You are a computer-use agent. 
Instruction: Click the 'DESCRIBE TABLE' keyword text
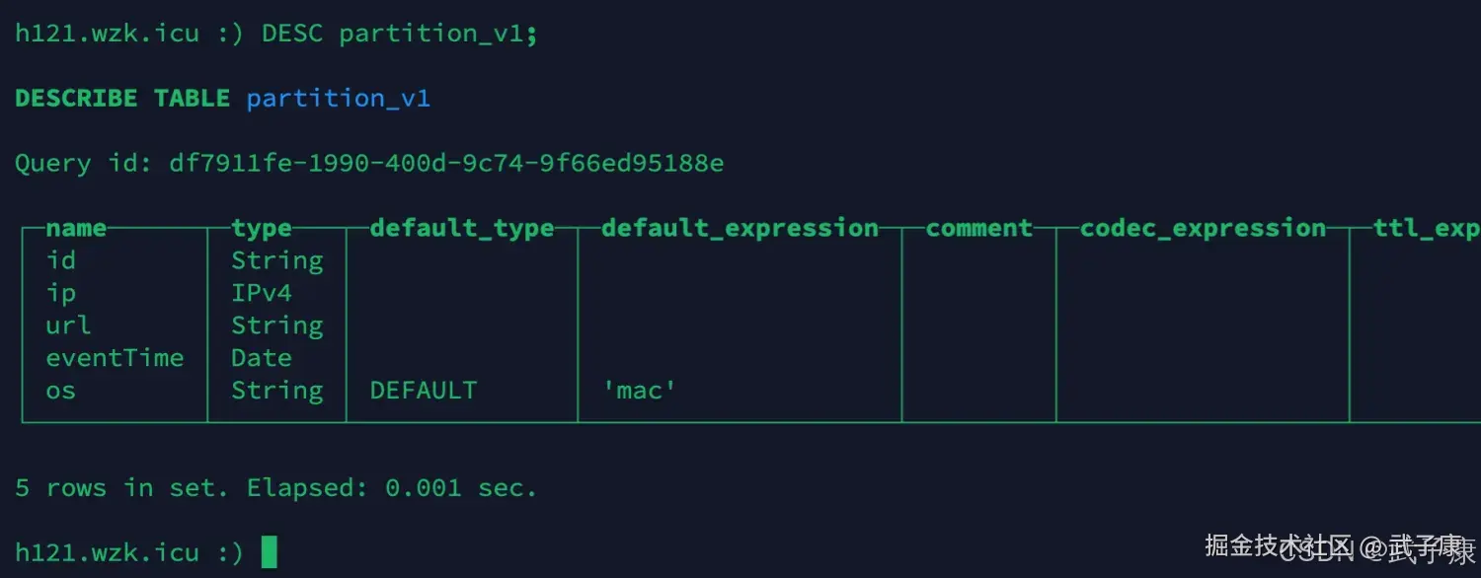[122, 98]
